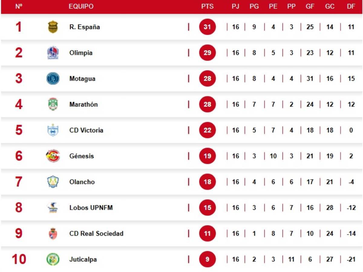Click the EQUIPO column header
This screenshot has height=272, width=363.
coord(81,6)
